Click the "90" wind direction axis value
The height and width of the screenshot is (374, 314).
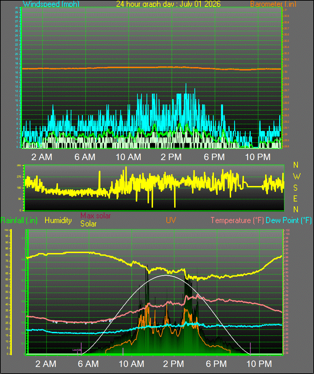(x=20, y=199)
